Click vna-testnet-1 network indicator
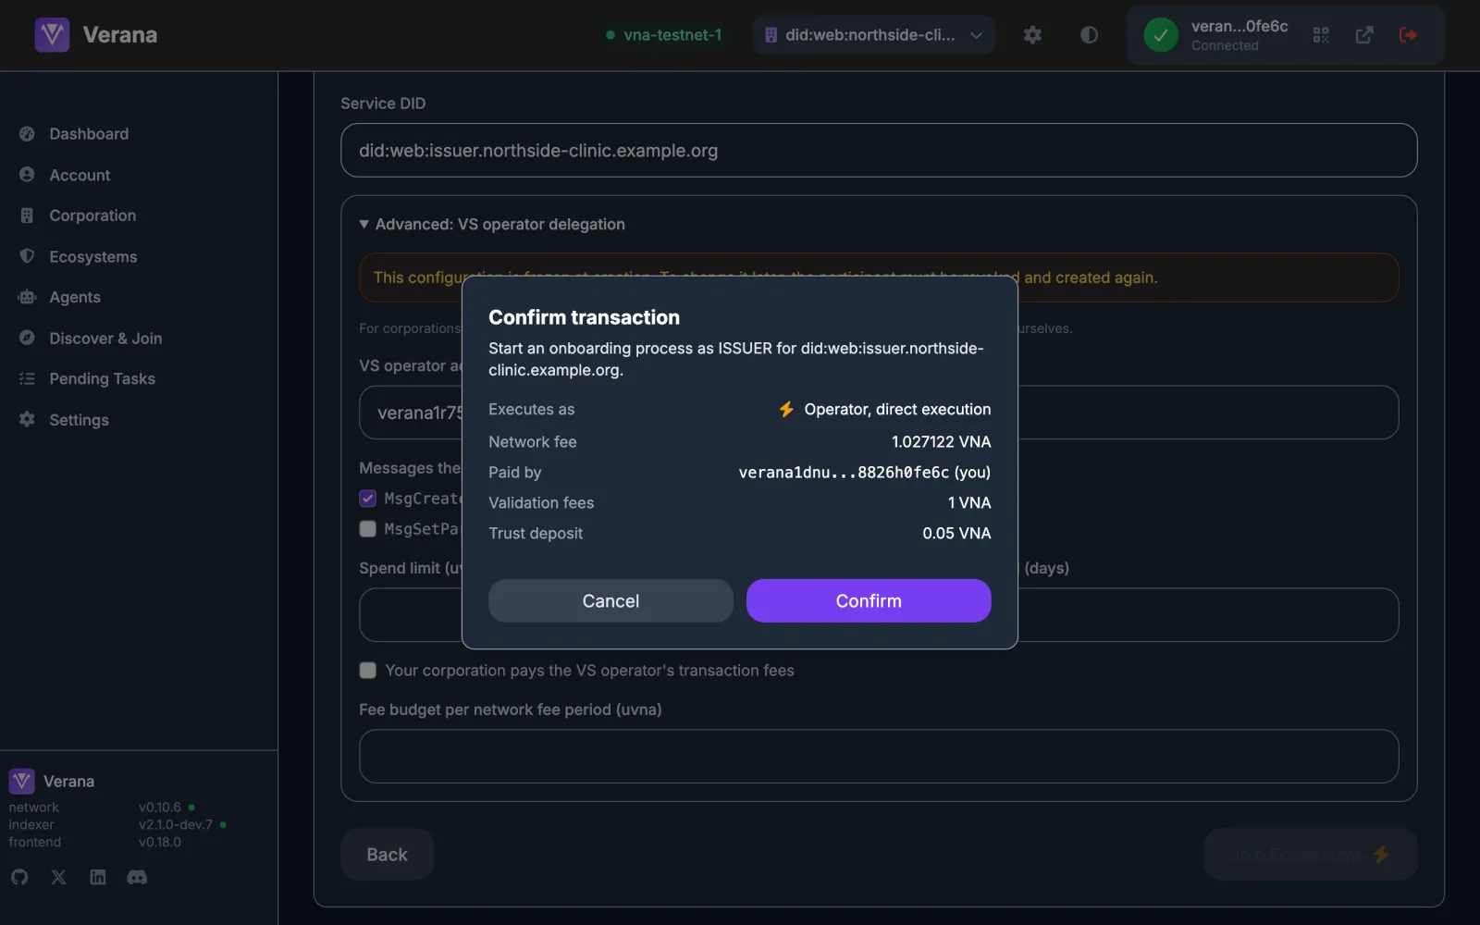The width and height of the screenshot is (1480, 925). coord(663,35)
